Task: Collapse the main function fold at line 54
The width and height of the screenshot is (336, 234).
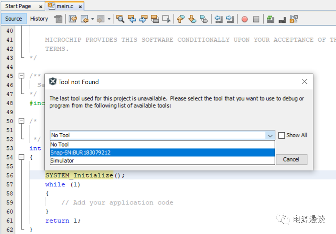Action: click(21, 157)
